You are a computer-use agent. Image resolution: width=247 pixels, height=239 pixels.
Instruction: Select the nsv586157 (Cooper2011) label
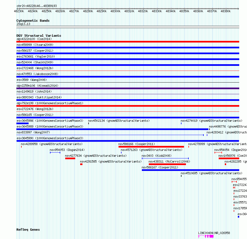pyautogui.click(x=35, y=51)
